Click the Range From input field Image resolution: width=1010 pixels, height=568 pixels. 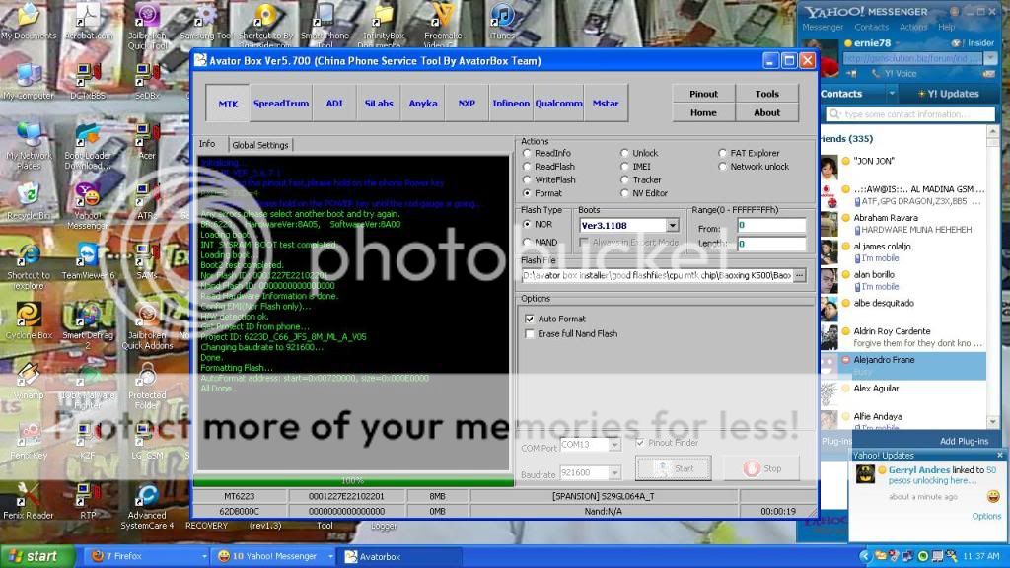[771, 226]
